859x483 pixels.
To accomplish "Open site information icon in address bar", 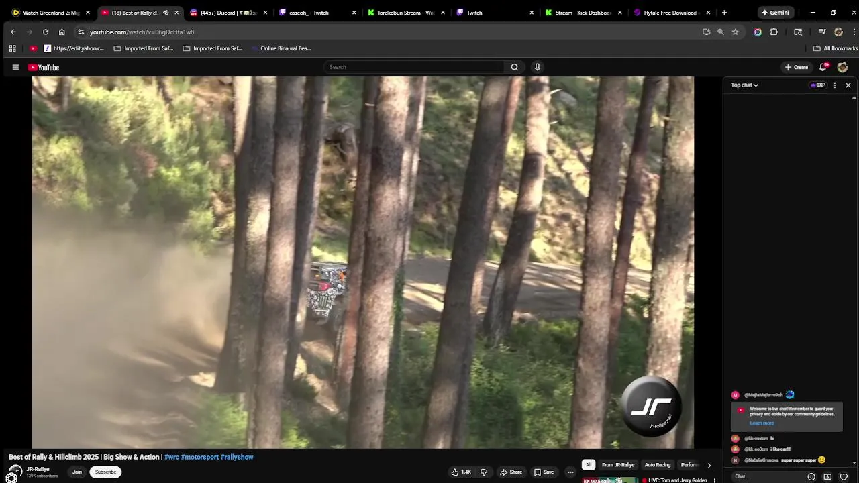I will coord(81,32).
